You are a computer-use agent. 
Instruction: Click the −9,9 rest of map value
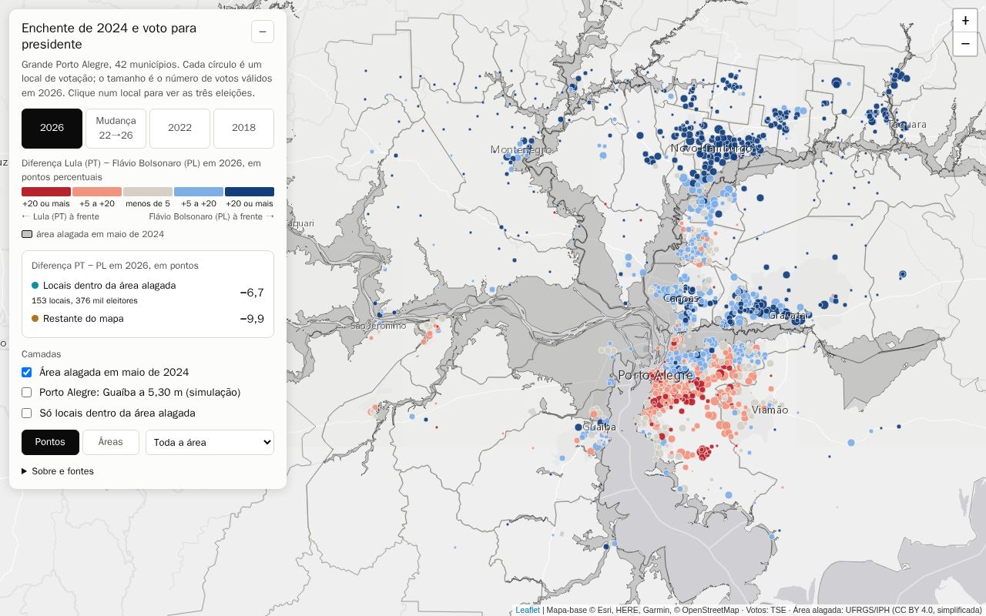pyautogui.click(x=252, y=319)
